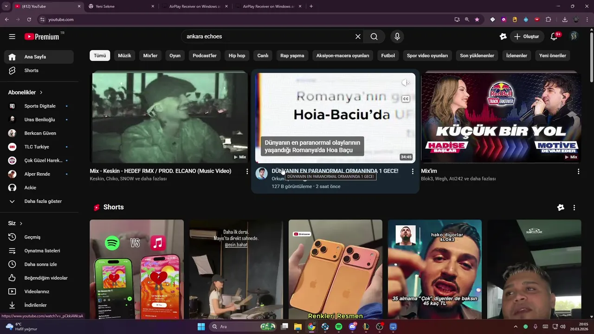Select the Tümü filter chip

pos(100,56)
